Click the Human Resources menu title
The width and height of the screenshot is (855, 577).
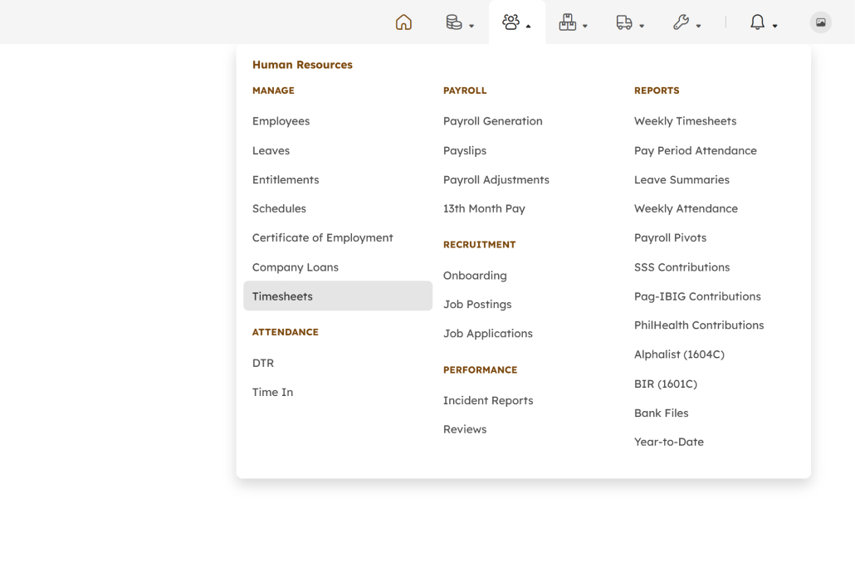(x=302, y=65)
